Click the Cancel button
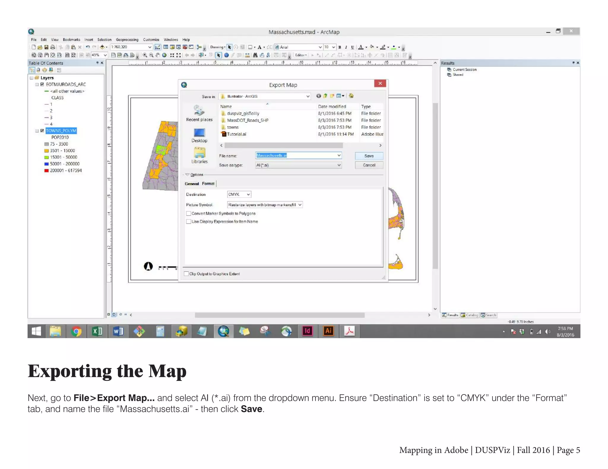Viewport: 608px width, 469px height. [x=369, y=165]
